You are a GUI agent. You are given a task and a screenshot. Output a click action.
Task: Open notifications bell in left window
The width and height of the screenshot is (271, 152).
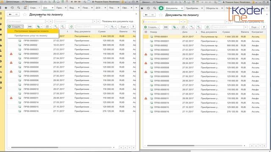25,8
